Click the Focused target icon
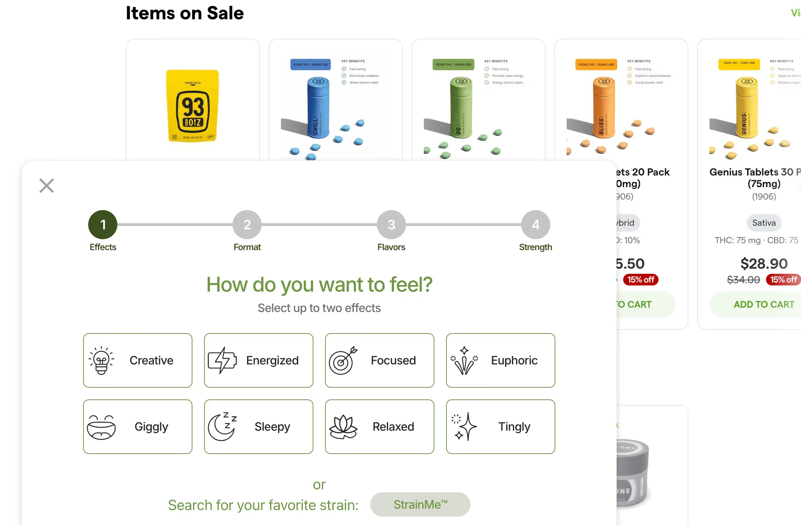 coord(343,360)
